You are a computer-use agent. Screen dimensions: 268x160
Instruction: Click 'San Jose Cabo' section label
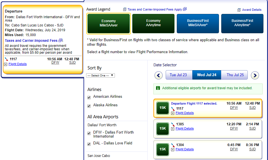[x=99, y=156]
